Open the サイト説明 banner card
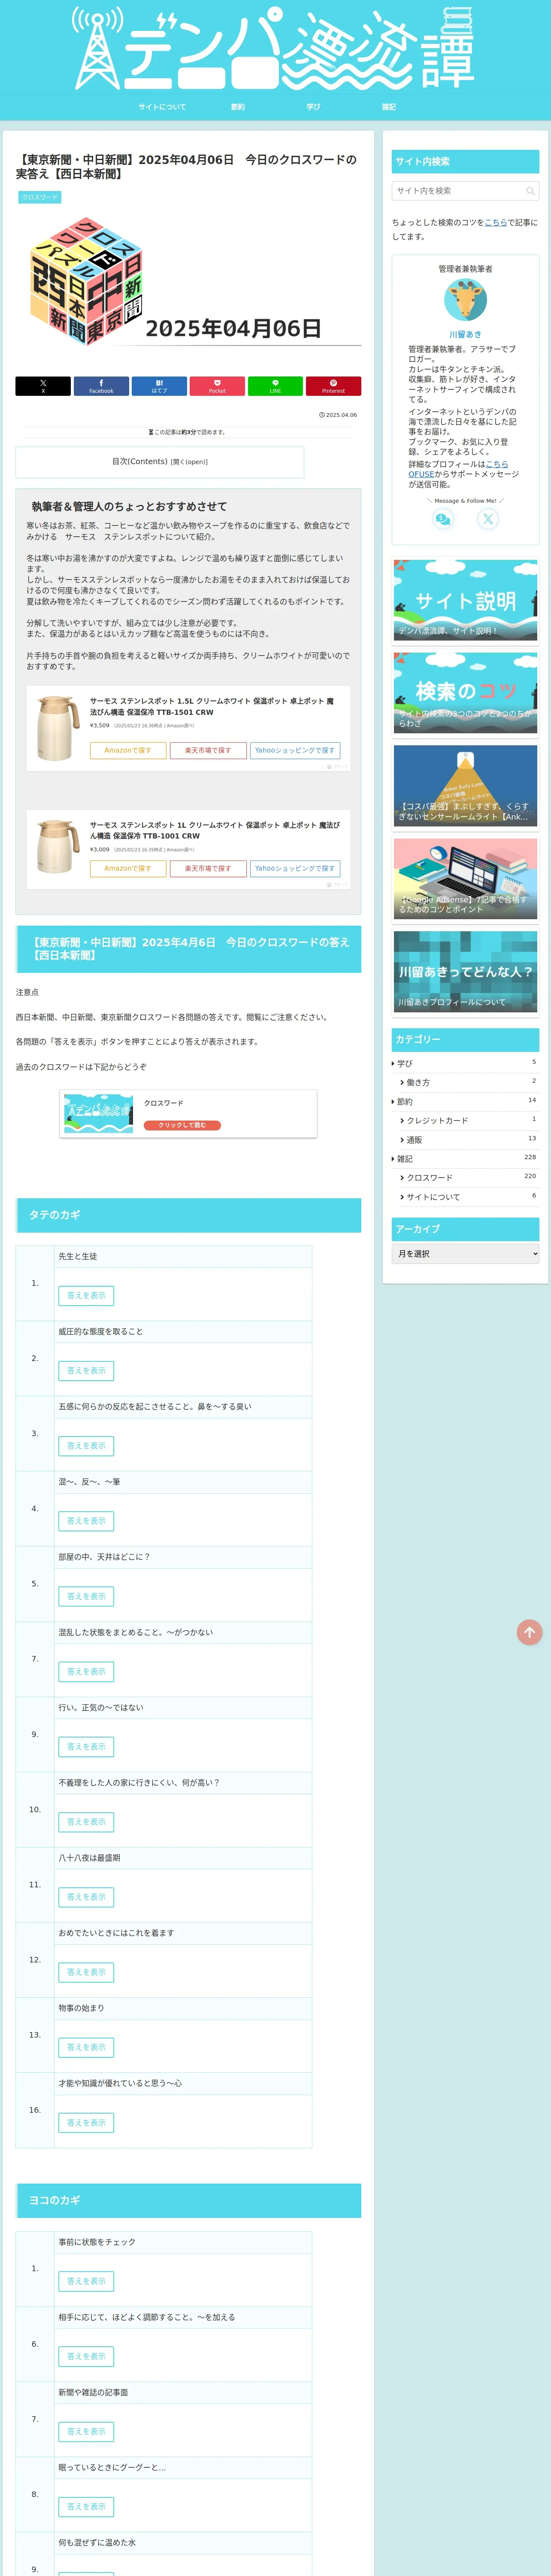This screenshot has height=2576, width=551. point(465,600)
